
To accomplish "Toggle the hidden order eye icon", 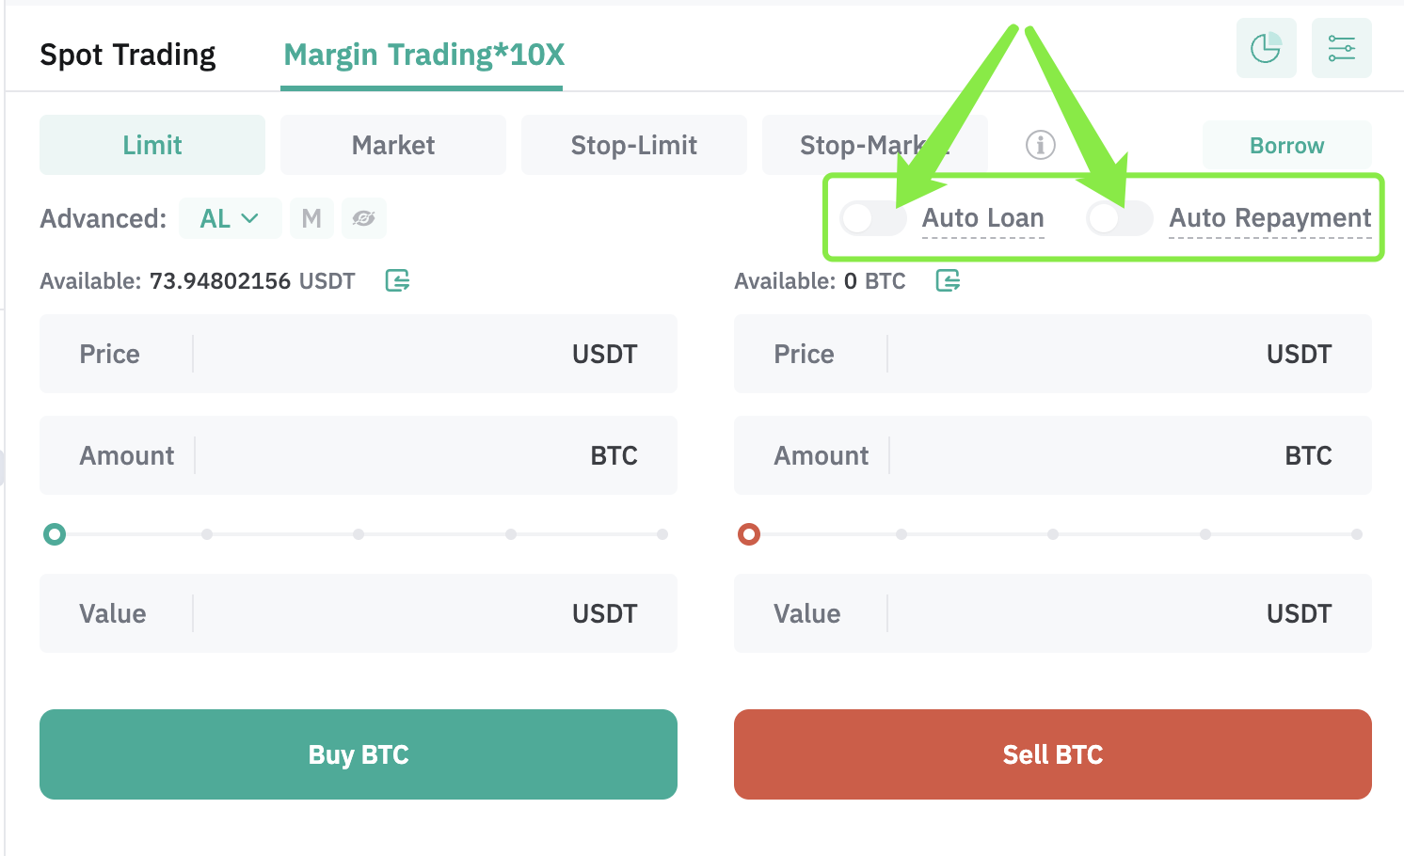I will (x=363, y=218).
